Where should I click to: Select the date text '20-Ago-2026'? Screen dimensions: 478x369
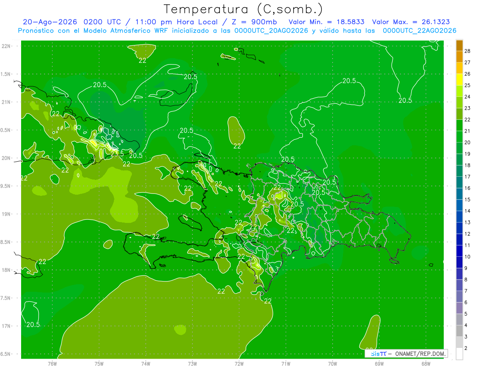tap(50, 22)
